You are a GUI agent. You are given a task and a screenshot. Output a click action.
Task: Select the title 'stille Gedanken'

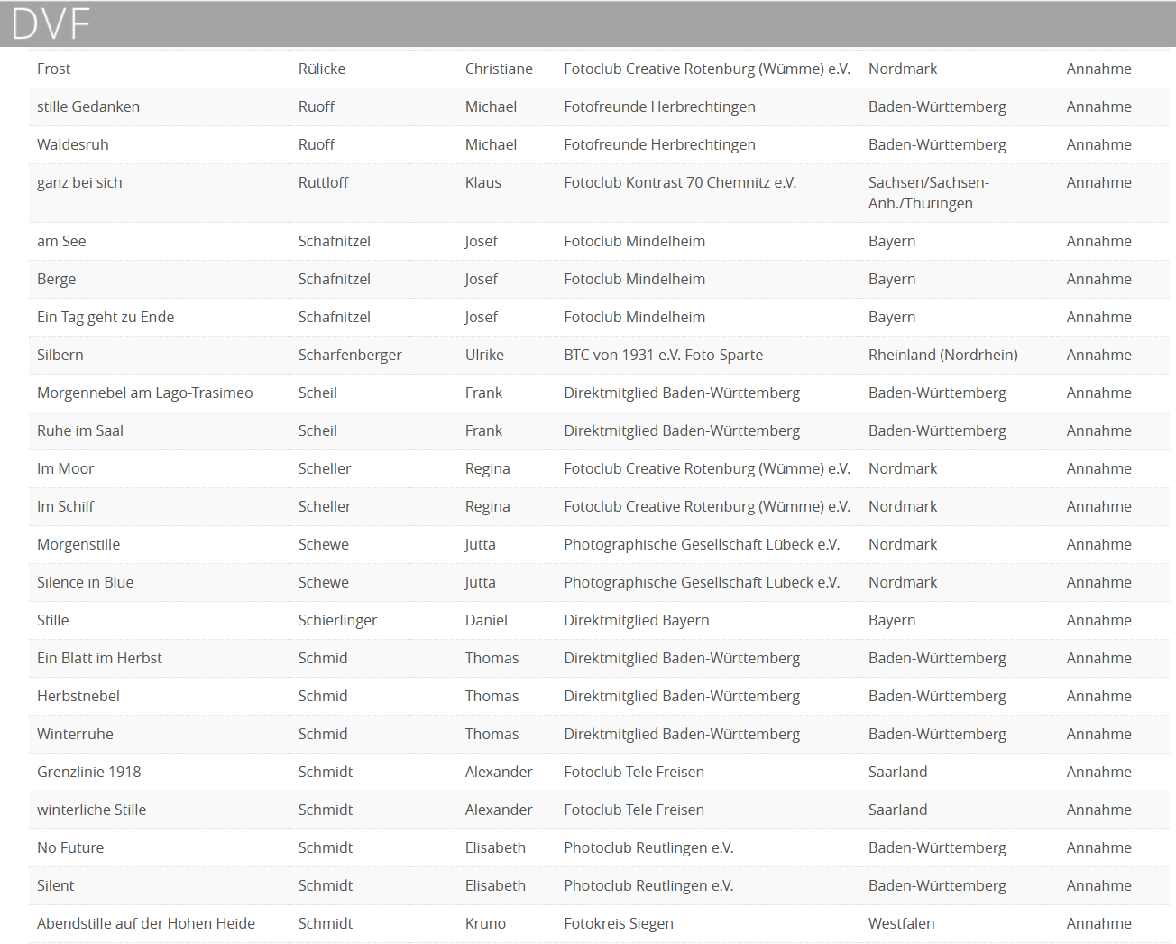click(88, 106)
